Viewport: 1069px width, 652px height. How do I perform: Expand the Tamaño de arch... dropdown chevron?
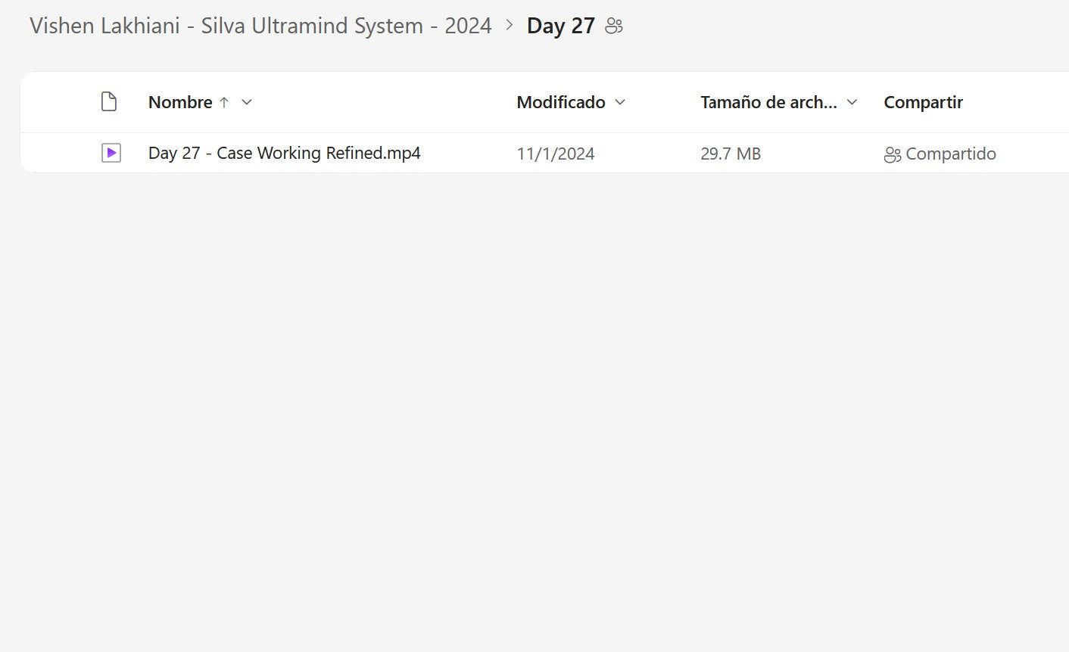click(852, 102)
